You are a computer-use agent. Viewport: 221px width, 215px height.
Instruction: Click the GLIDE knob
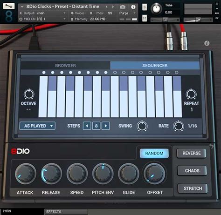click(x=129, y=174)
